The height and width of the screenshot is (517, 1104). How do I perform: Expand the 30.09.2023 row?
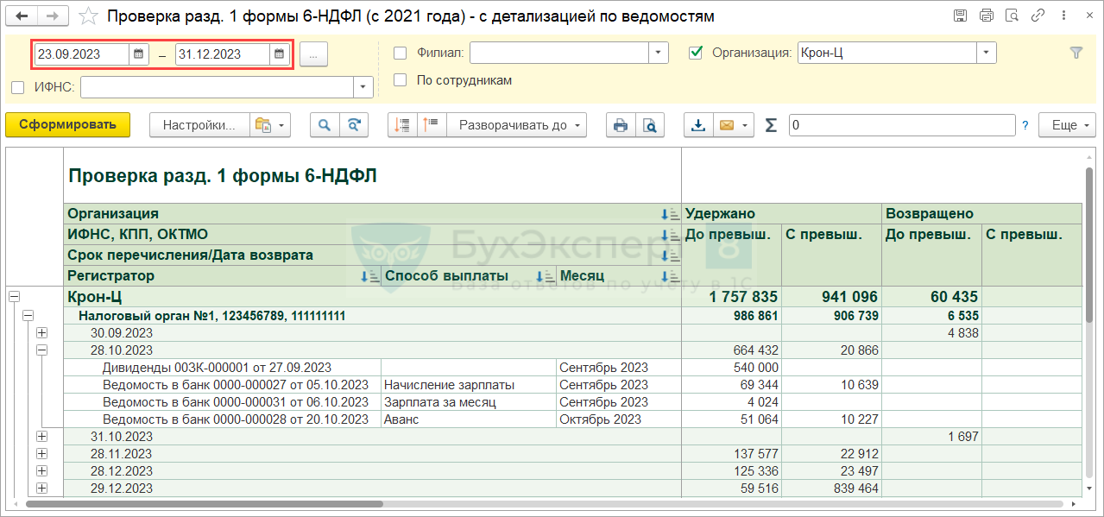(x=41, y=333)
